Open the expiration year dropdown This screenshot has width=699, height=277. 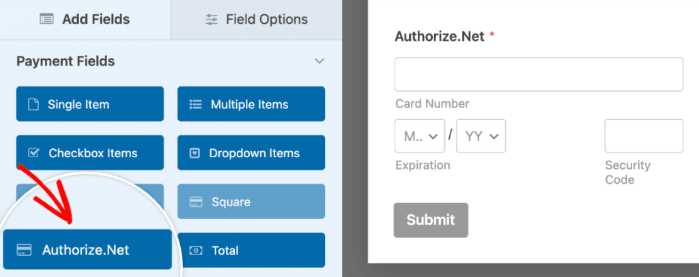481,136
